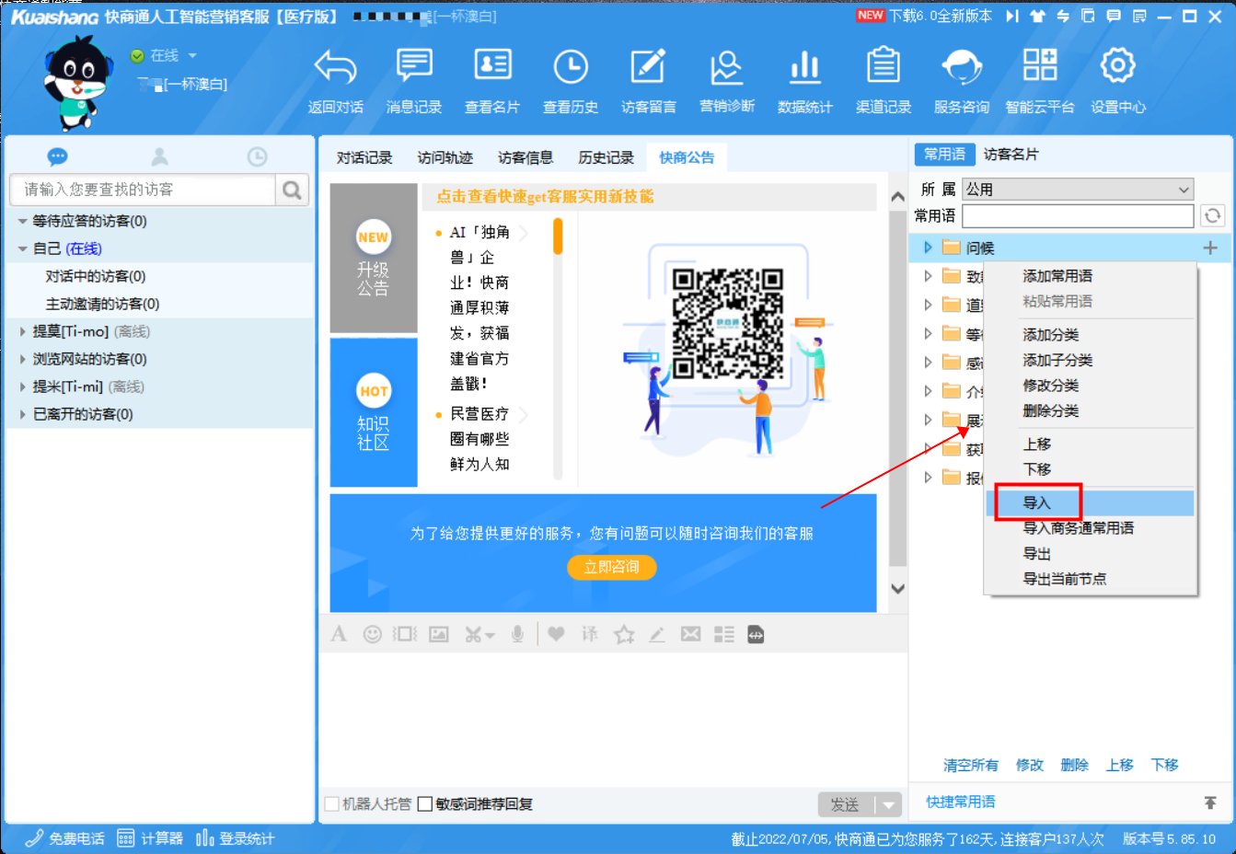Switch to 访客名片 tab

[1011, 155]
